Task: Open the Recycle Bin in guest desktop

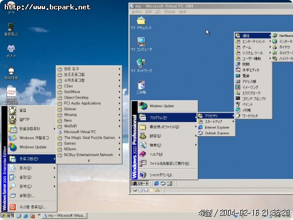Action: click(x=141, y=87)
